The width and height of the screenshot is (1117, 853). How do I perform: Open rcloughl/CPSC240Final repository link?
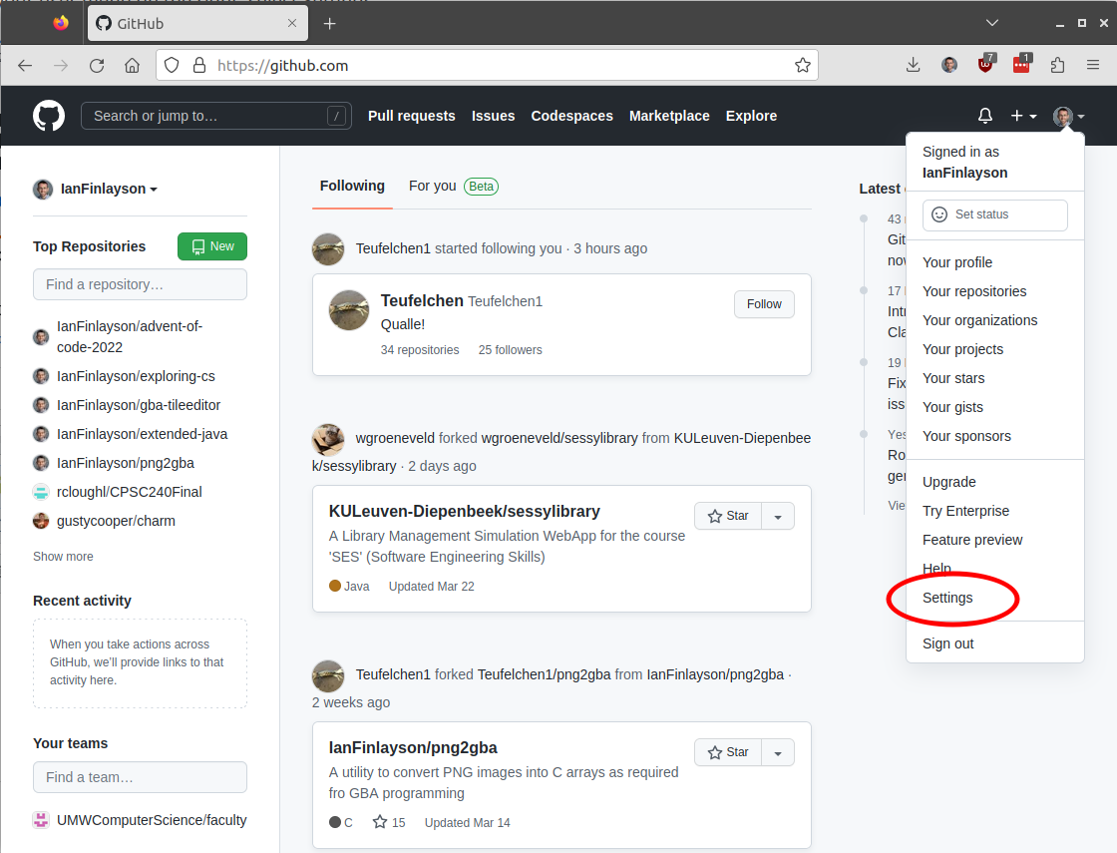coord(129,493)
